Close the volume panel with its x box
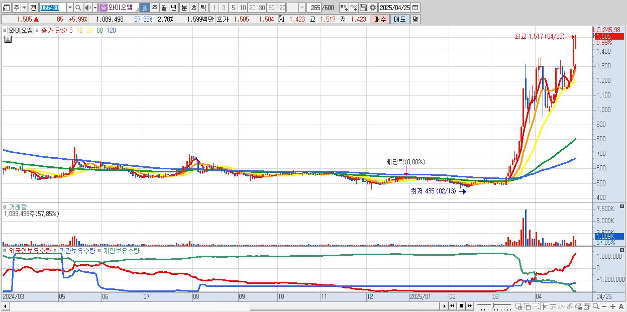The image size is (627, 312). (622, 206)
